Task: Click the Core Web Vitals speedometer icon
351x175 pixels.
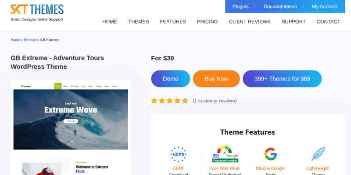Action: tap(225, 154)
